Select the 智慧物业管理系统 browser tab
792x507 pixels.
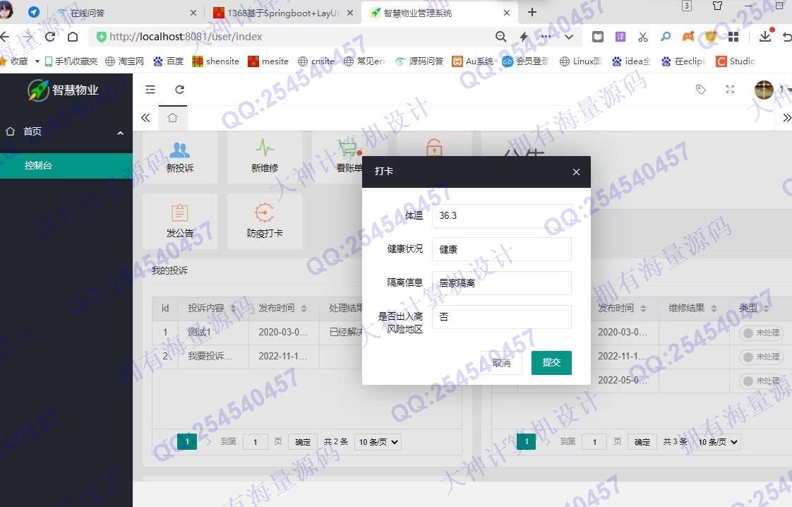pos(438,13)
